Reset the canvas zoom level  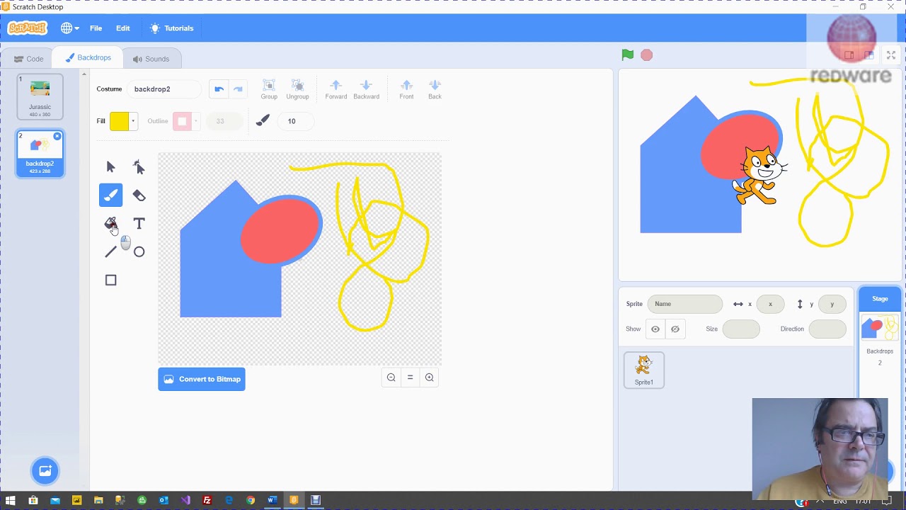[410, 378]
